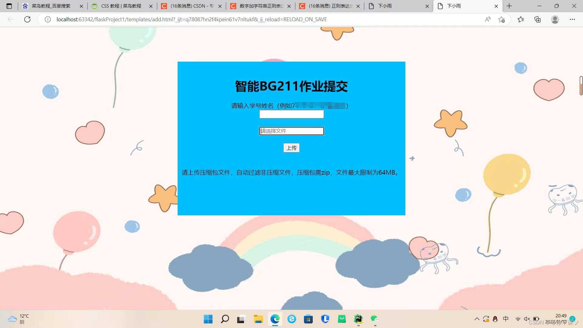This screenshot has height=328, width=583.
Task: Open Windows Start menu
Action: [208, 319]
